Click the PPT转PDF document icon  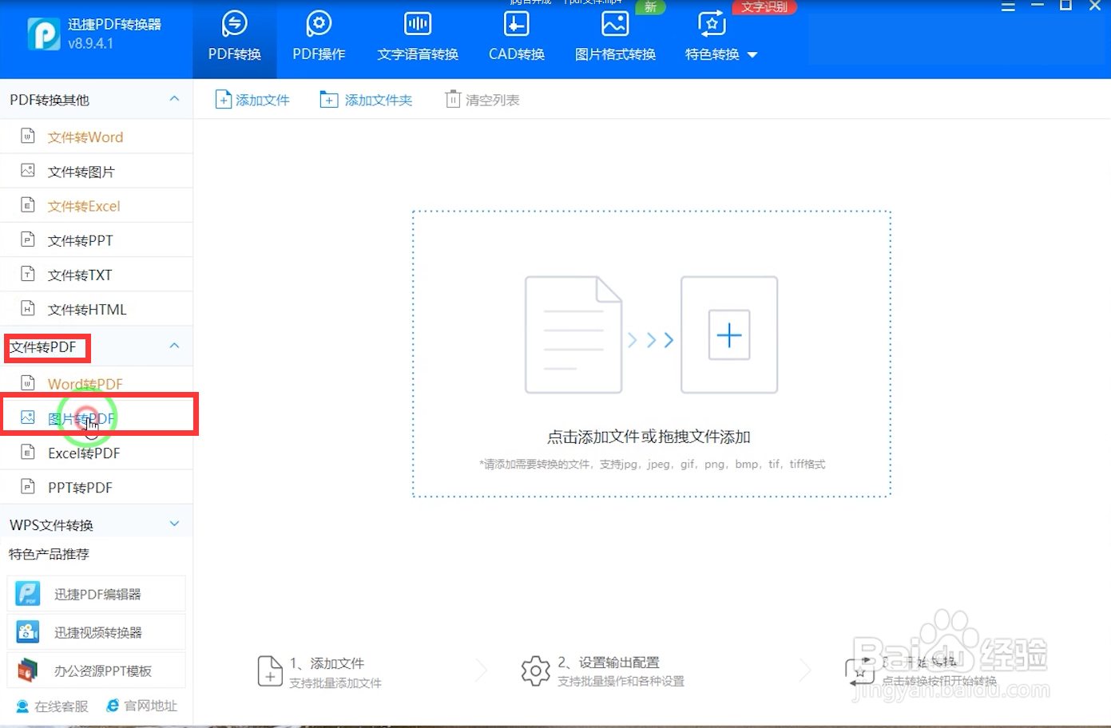(28, 486)
